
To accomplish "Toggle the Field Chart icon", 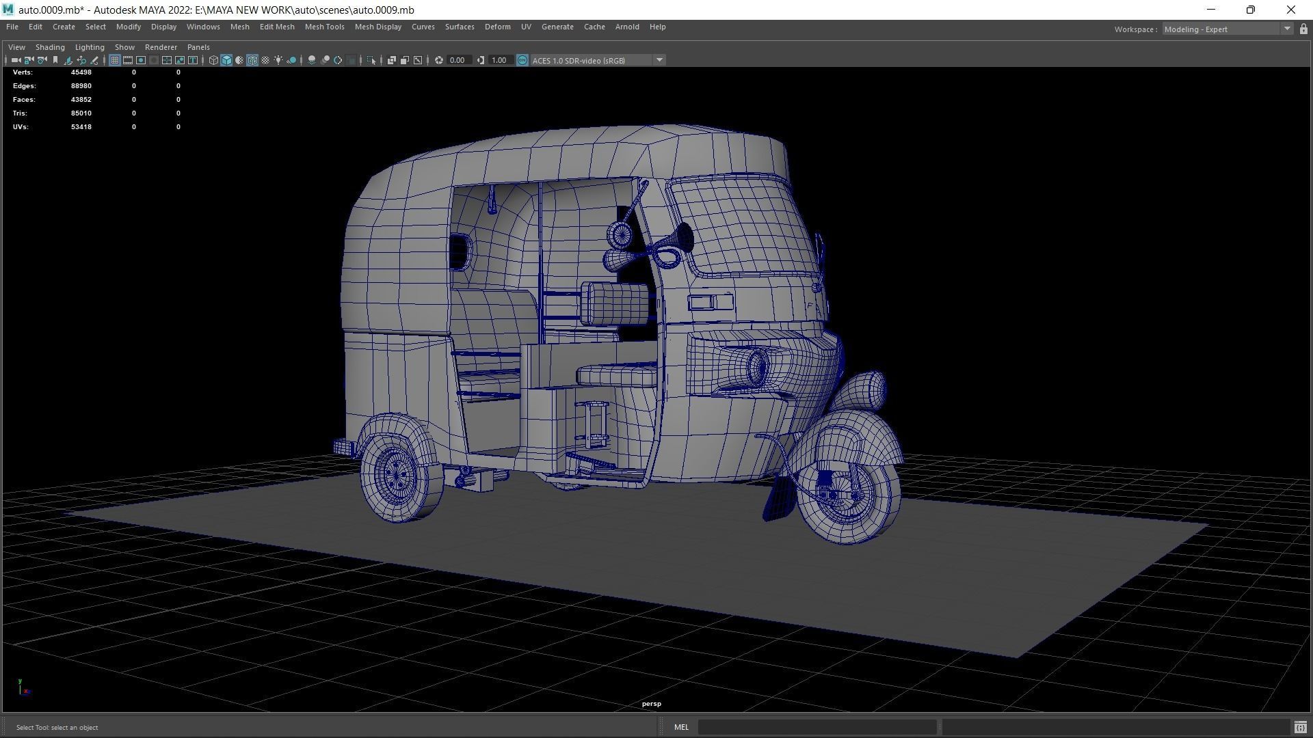I will click(x=167, y=60).
